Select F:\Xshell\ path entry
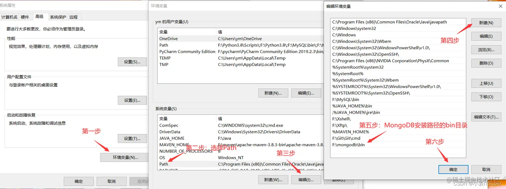Image resolution: width=506 pixels, height=189 pixels. pyautogui.click(x=398, y=119)
